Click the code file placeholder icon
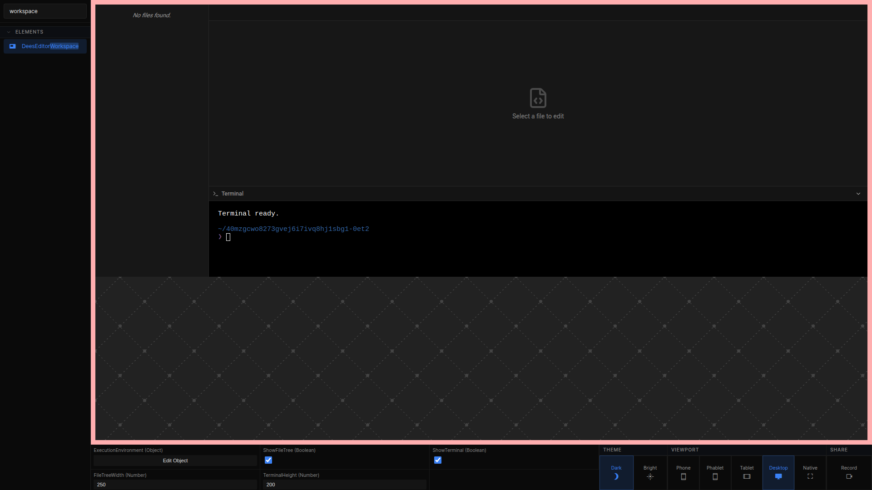The height and width of the screenshot is (490, 872). 538,98
